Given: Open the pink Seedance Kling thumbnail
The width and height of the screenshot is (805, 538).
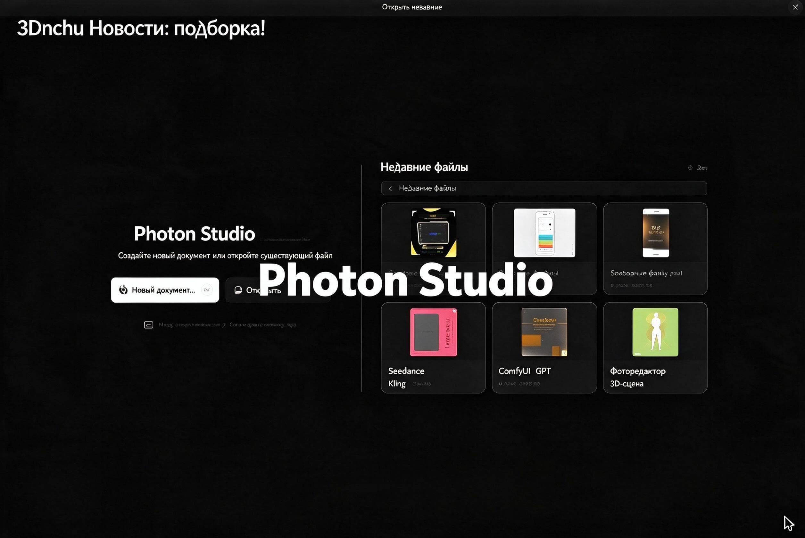Looking at the screenshot, I should pos(434,332).
